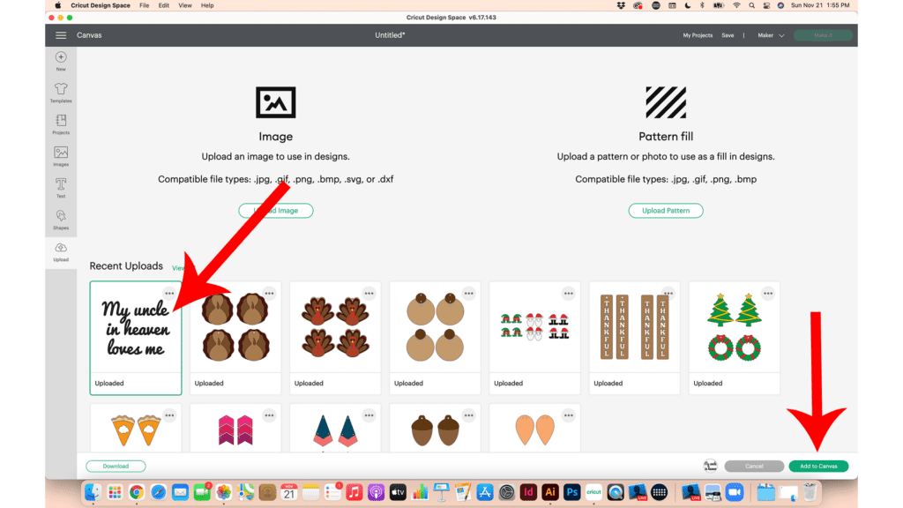The width and height of the screenshot is (903, 508).
Task: Select the orange teardrops upload
Action: 534,429
